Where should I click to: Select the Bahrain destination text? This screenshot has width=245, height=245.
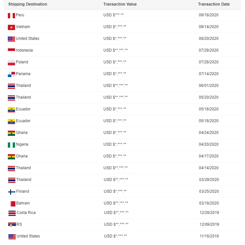pos(23,203)
